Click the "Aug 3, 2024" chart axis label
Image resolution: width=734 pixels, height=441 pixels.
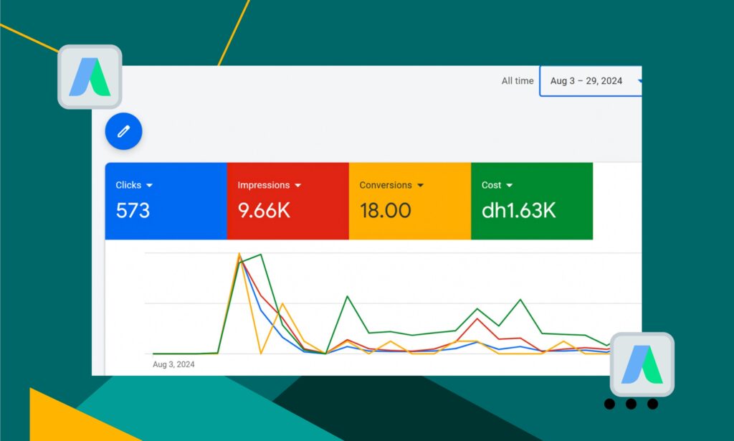coord(173,364)
